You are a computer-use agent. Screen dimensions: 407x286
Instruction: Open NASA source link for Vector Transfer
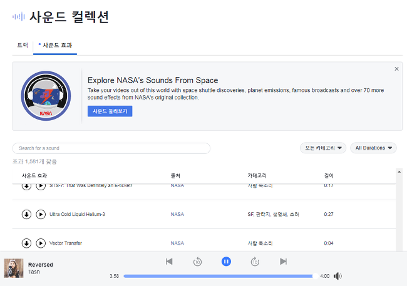(177, 243)
